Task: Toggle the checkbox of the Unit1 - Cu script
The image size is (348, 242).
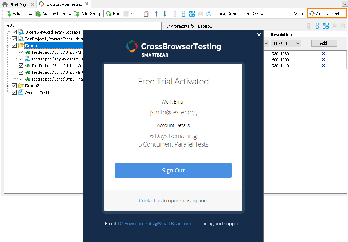Action: [x=21, y=66]
